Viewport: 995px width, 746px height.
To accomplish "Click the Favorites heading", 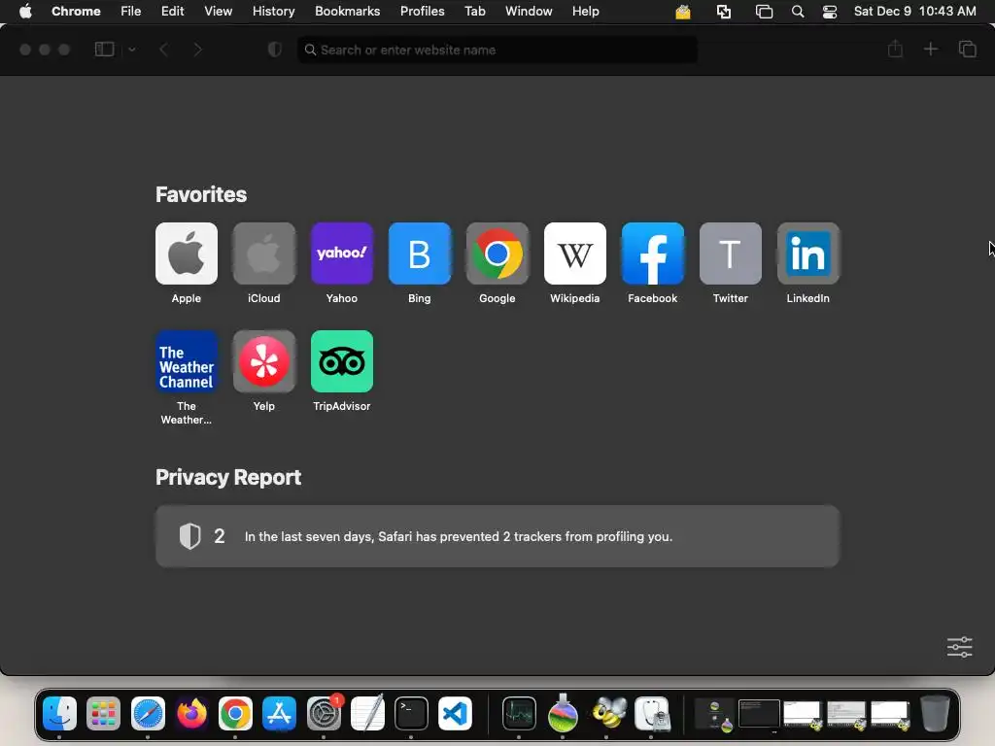I will (x=201, y=194).
